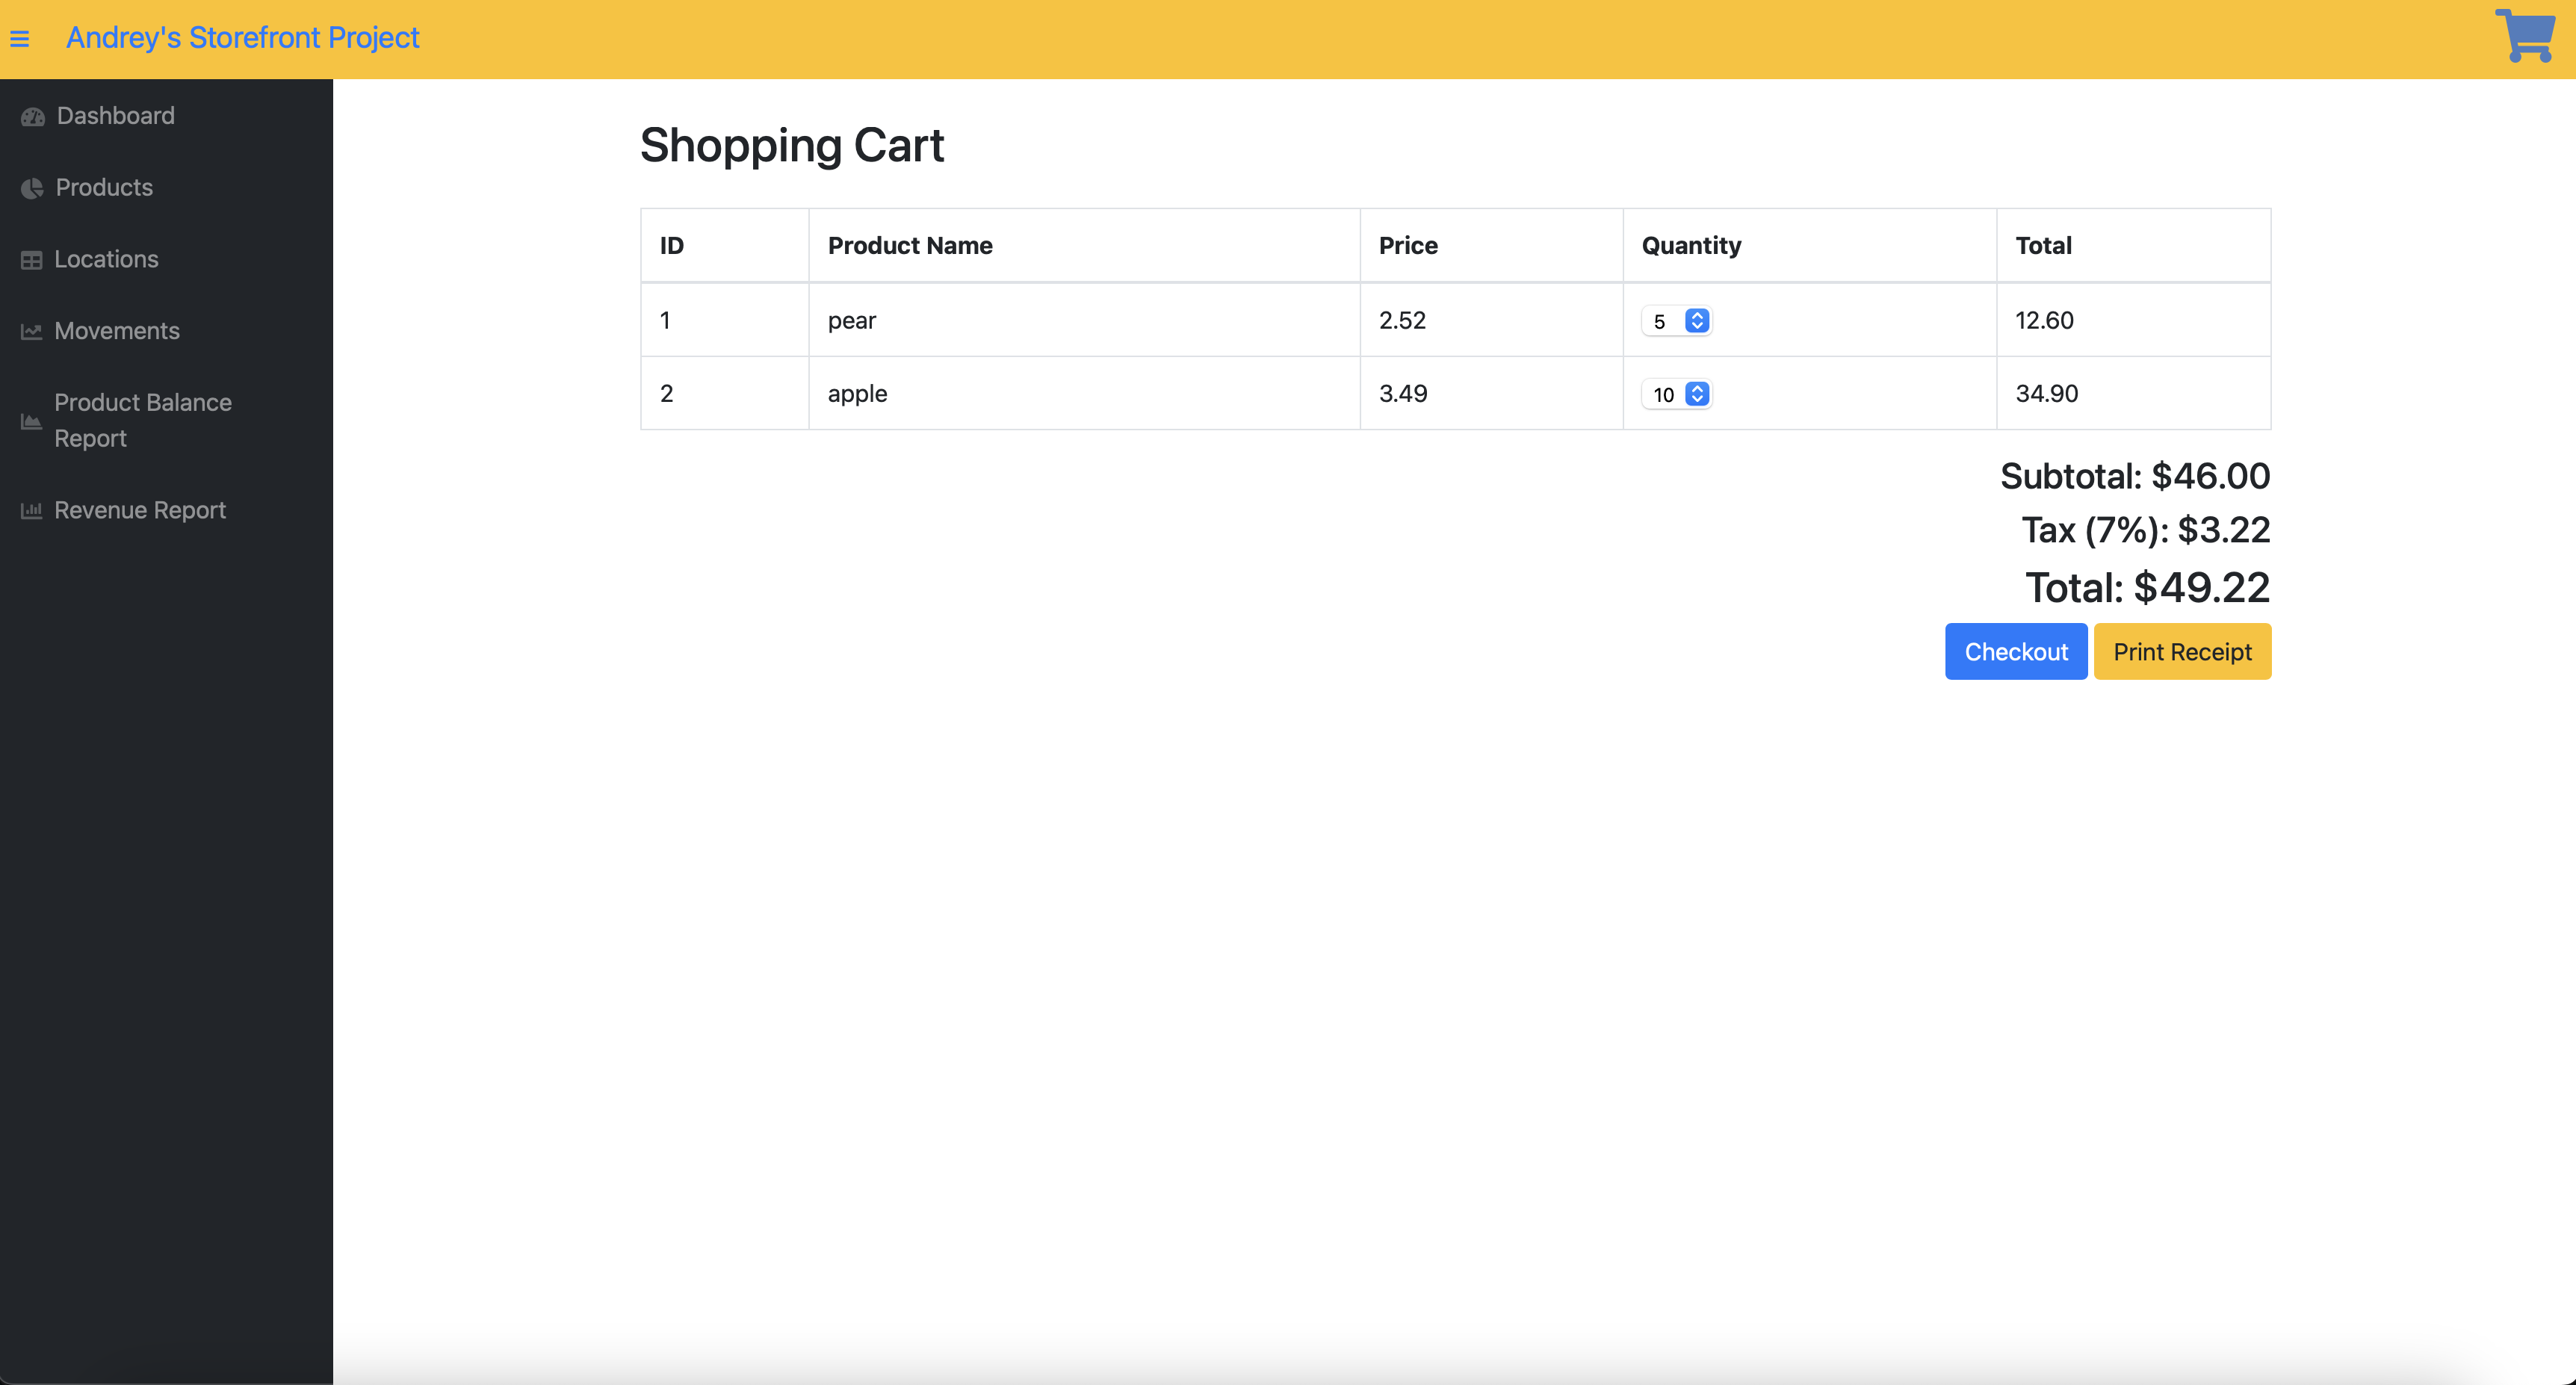Click the Dashboard gauge icon
Viewport: 2576px width, 1385px height.
click(33, 117)
